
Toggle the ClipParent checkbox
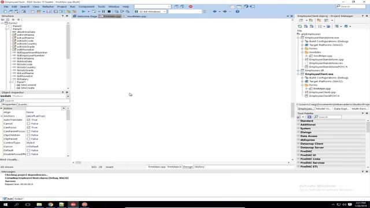tap(28, 139)
